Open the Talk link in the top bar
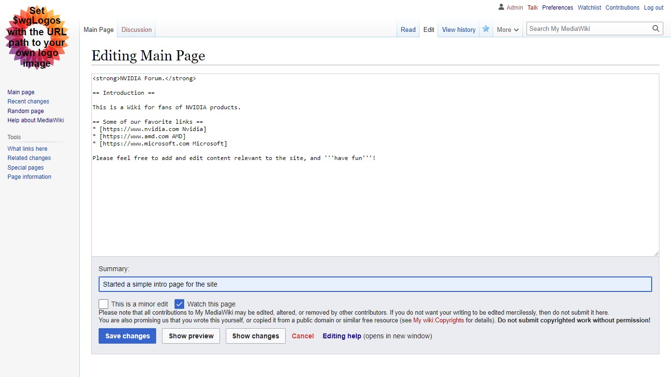Image resolution: width=671 pixels, height=377 pixels. click(x=533, y=7)
